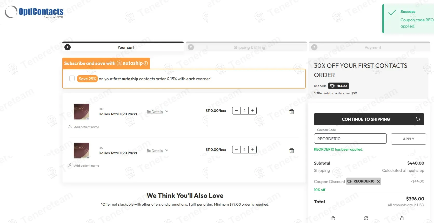This screenshot has width=434, height=223.
Task: Click trash icon for OS lens item
Action: 292,151
